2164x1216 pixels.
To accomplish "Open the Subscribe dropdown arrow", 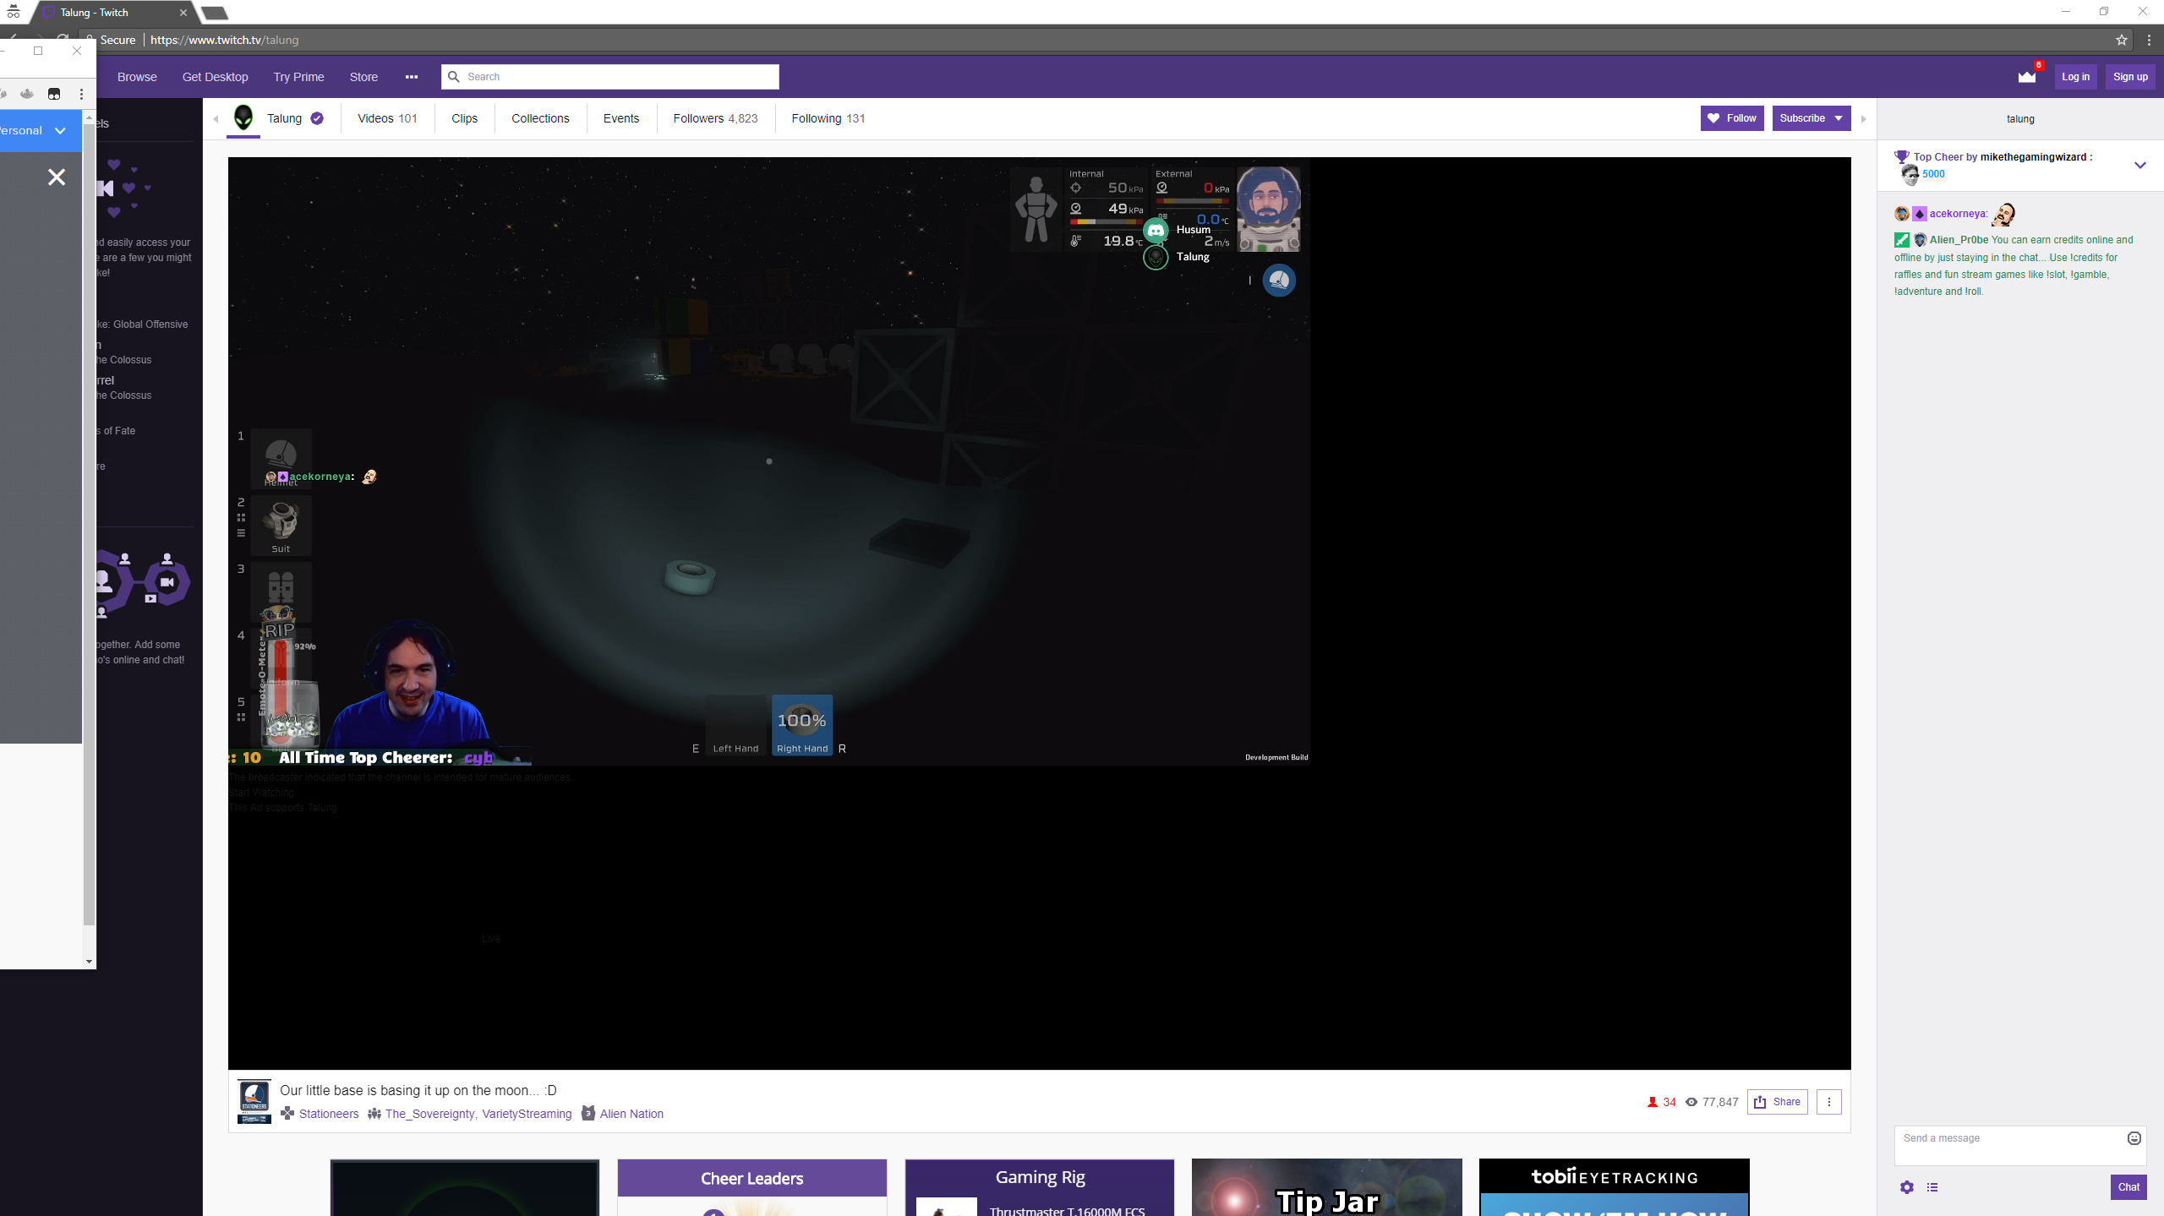I will [x=1839, y=118].
